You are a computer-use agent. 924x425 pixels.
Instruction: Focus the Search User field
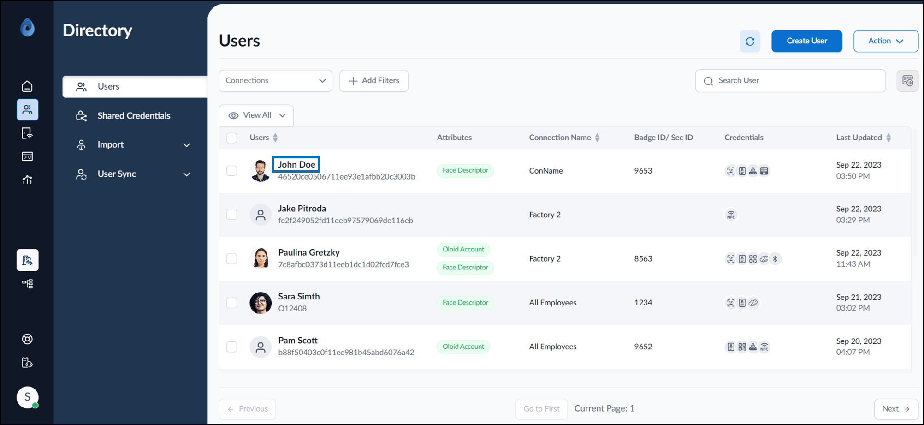790,81
